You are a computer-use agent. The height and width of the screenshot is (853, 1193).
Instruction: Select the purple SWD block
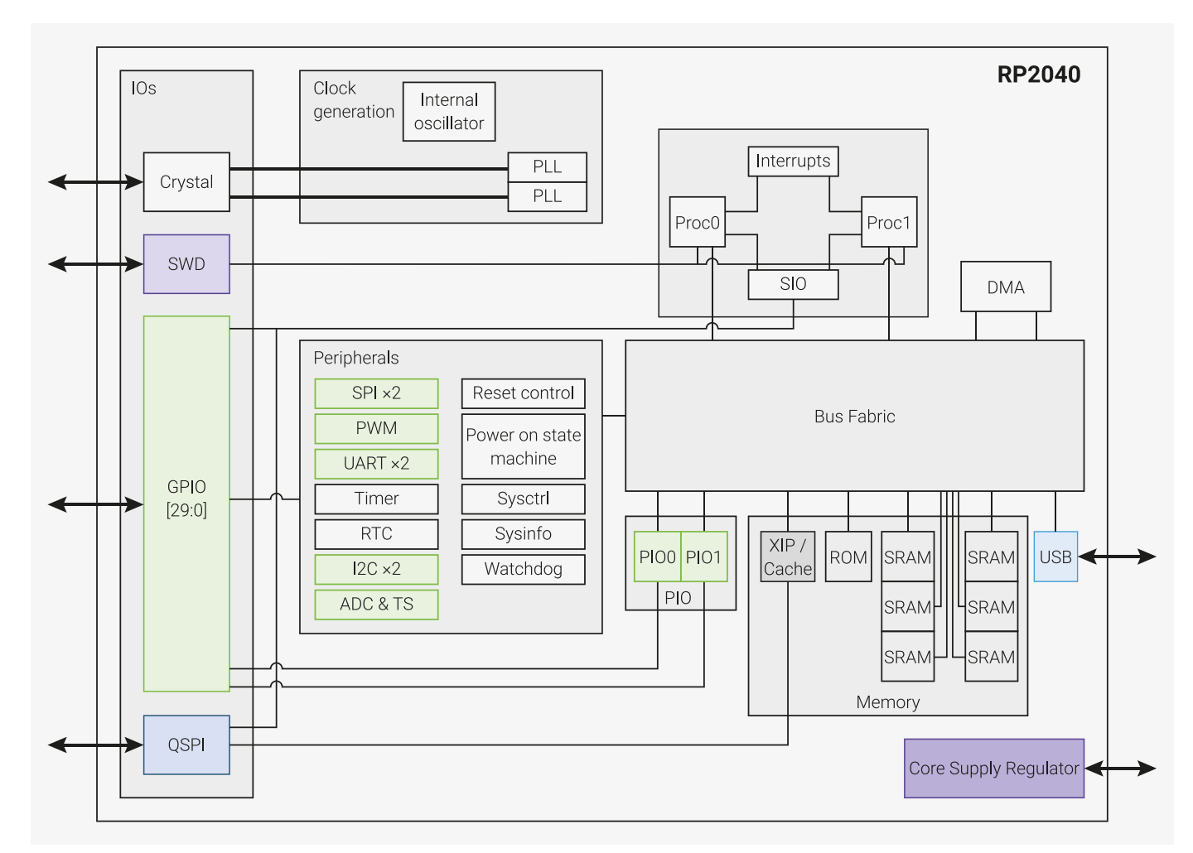pyautogui.click(x=186, y=264)
